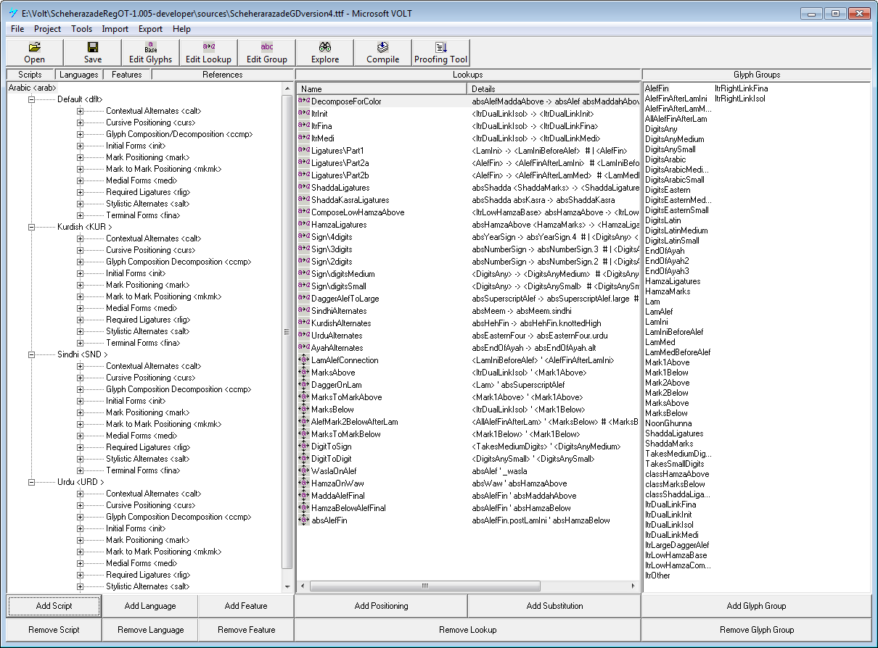Select the ltrInit substitution lookup icon

[303, 113]
